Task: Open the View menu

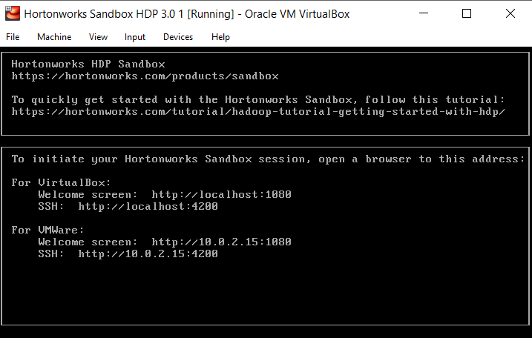Action: 98,37
